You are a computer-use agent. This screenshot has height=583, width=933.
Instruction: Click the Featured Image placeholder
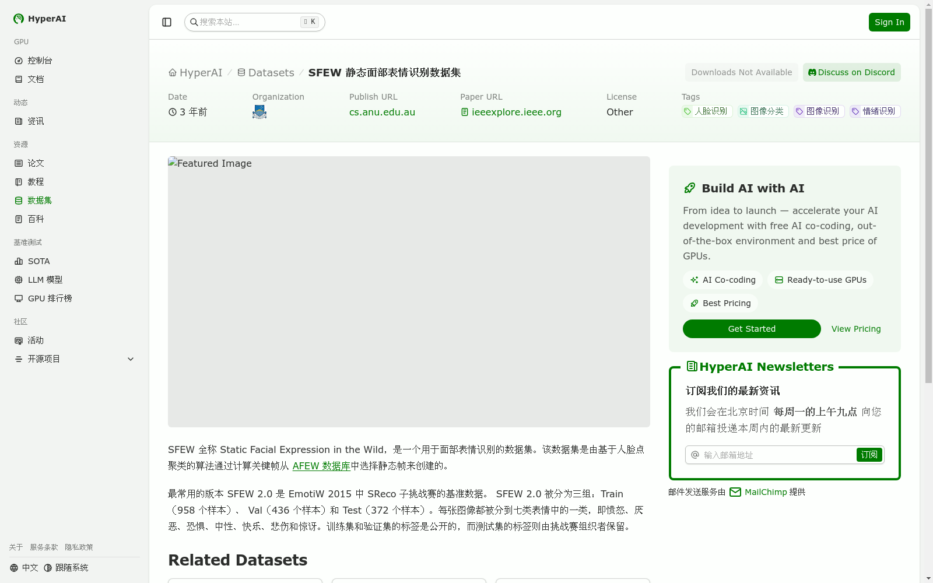[409, 291]
